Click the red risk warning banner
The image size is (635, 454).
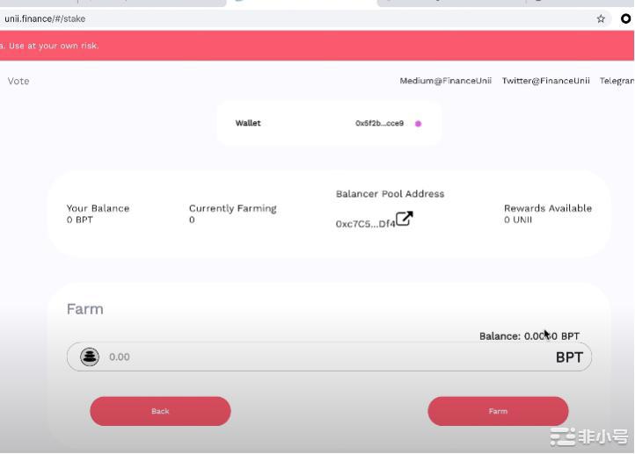[x=317, y=46]
